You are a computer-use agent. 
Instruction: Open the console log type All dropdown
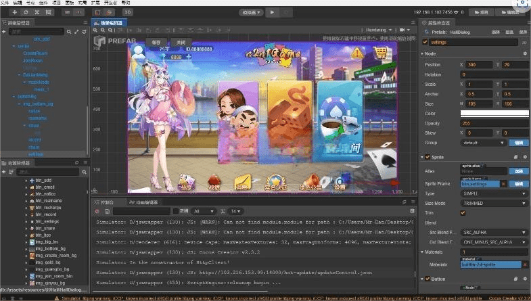pyautogui.click(x=203, y=211)
